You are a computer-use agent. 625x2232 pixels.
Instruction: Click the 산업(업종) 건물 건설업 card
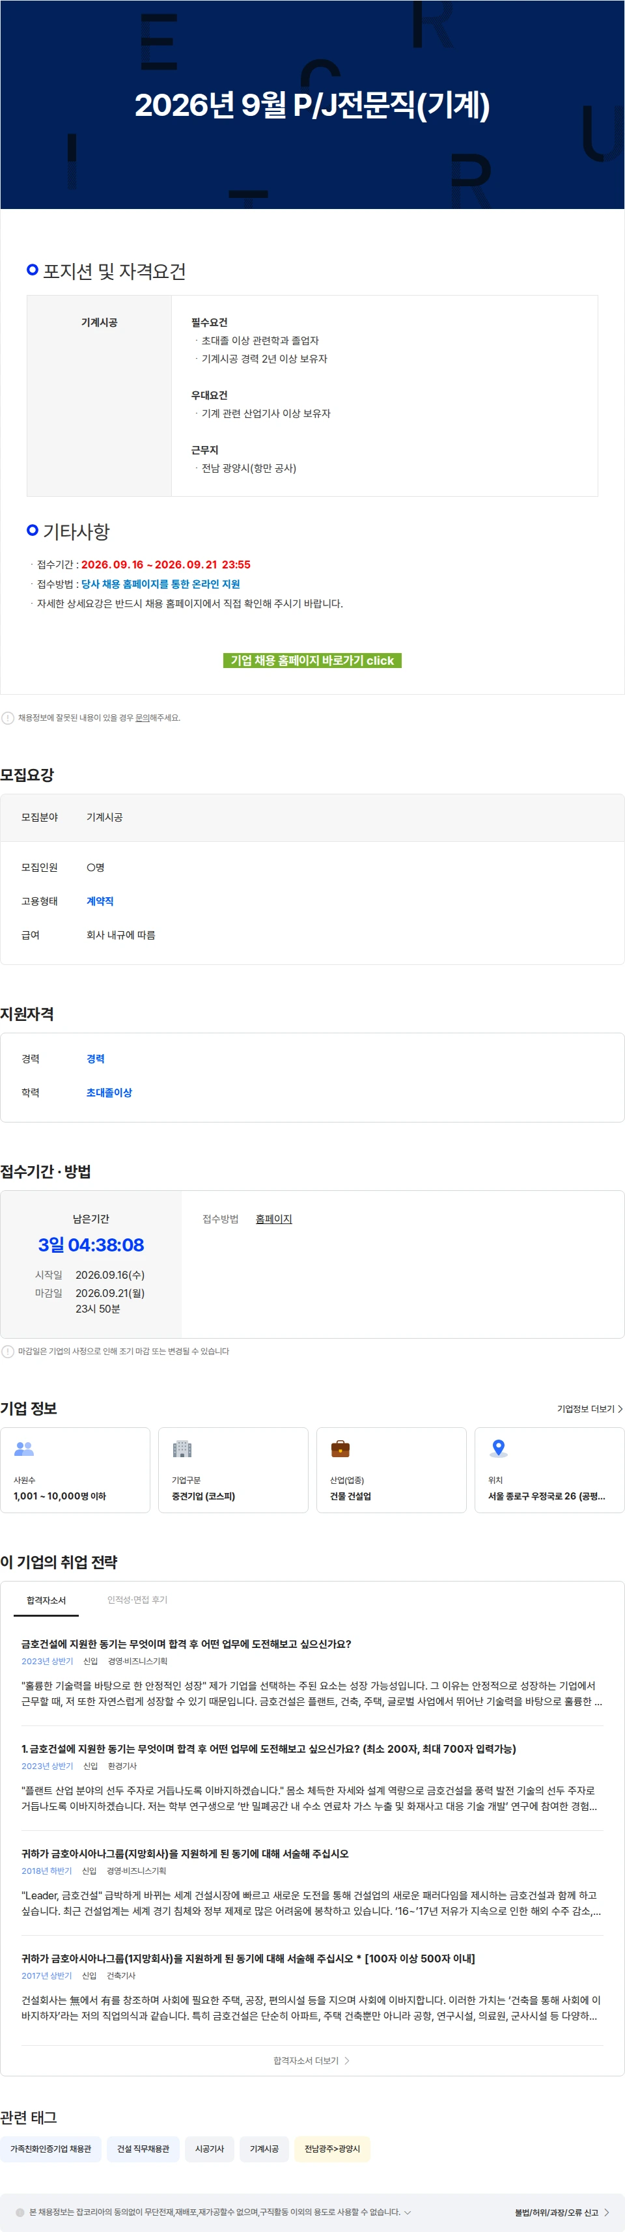(391, 1470)
